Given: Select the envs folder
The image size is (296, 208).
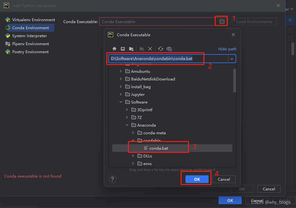Looking at the screenshot, I should [144, 163].
